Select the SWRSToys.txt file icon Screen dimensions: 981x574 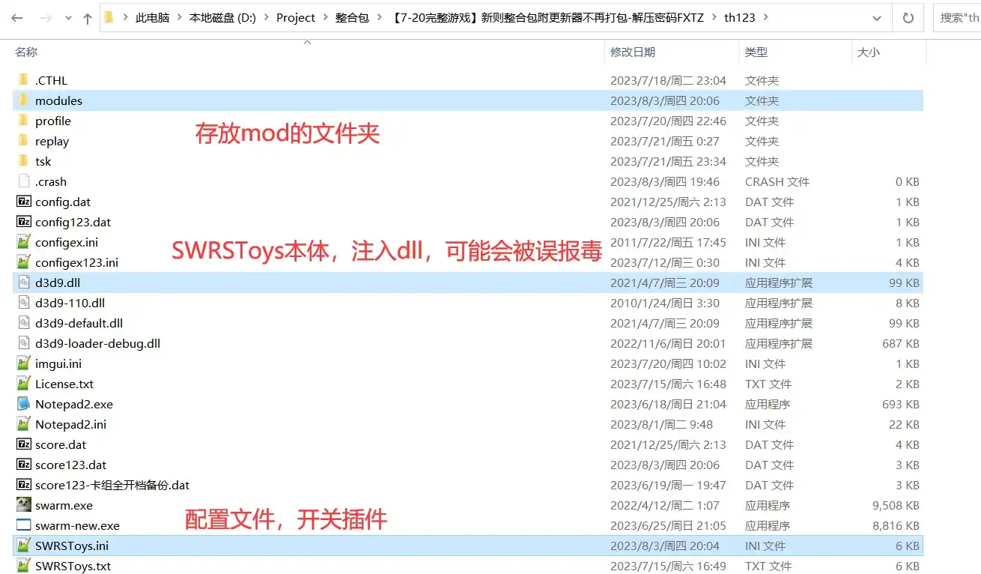pos(23,566)
